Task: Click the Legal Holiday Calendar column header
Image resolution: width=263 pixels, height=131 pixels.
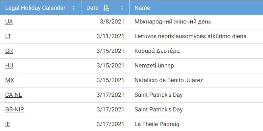Action: 35,8
